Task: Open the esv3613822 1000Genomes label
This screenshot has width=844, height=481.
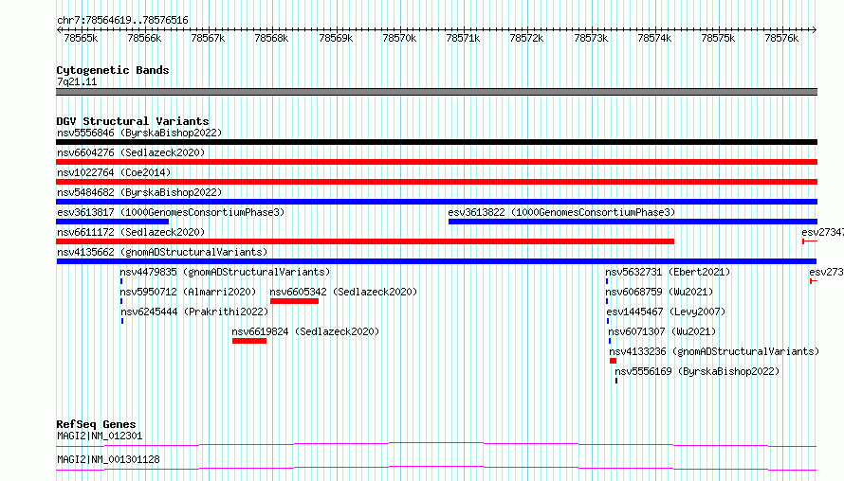Action: coord(561,212)
